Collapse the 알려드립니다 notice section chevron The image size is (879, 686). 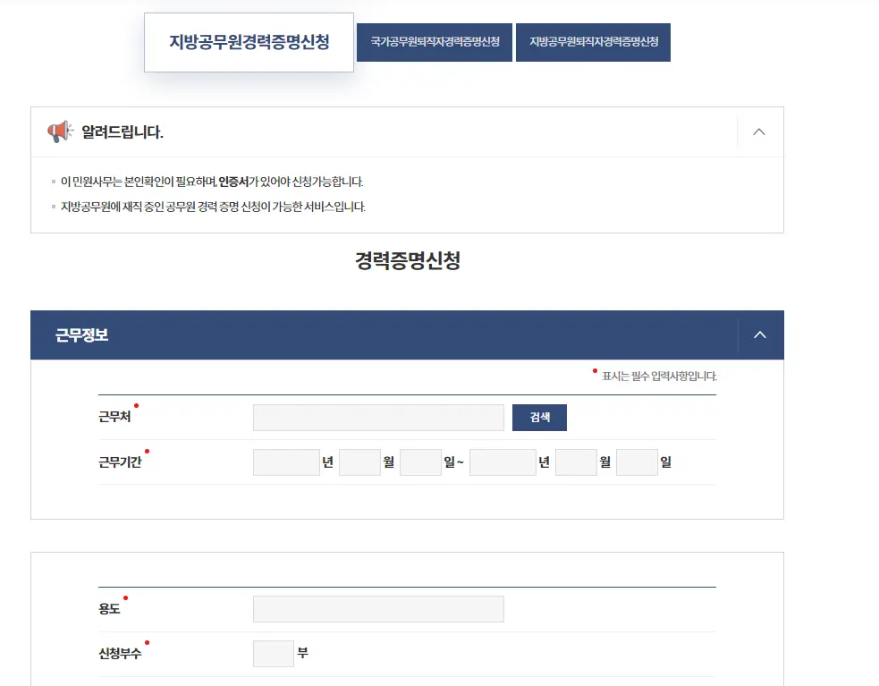point(758,131)
